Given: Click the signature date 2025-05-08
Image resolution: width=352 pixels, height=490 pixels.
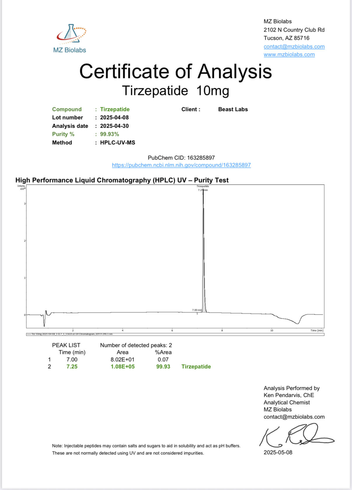Looking at the screenshot, I should (x=278, y=453).
